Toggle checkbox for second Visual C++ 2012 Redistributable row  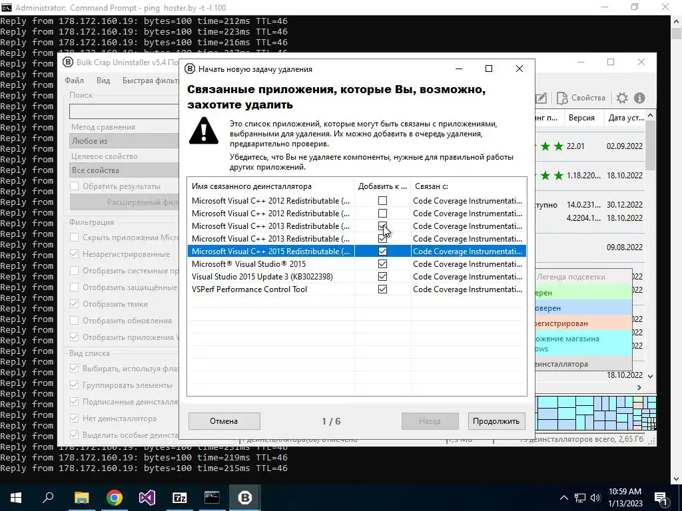tap(382, 214)
